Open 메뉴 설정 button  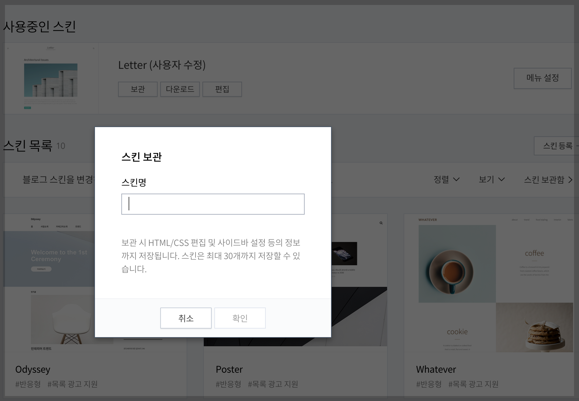pos(542,78)
